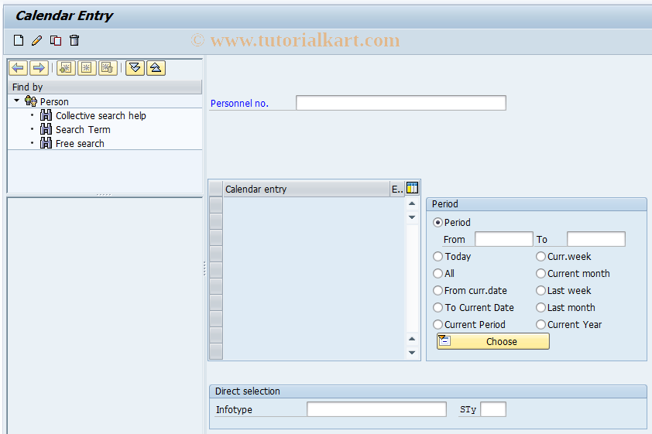The image size is (652, 434).
Task: Select the From curr.date radio button
Action: [x=438, y=291]
